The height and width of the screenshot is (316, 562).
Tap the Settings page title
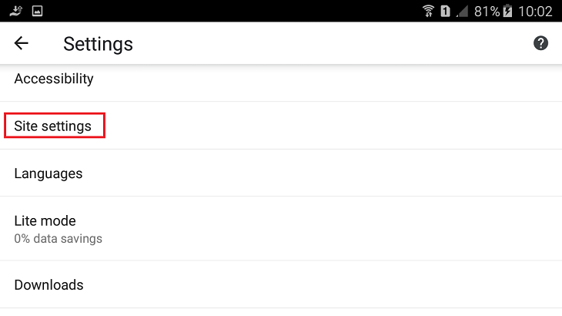(x=98, y=44)
